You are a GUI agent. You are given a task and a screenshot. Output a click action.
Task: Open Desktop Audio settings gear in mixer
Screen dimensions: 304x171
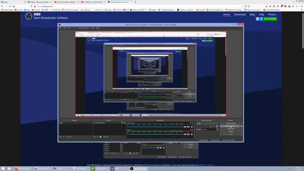[192, 127]
